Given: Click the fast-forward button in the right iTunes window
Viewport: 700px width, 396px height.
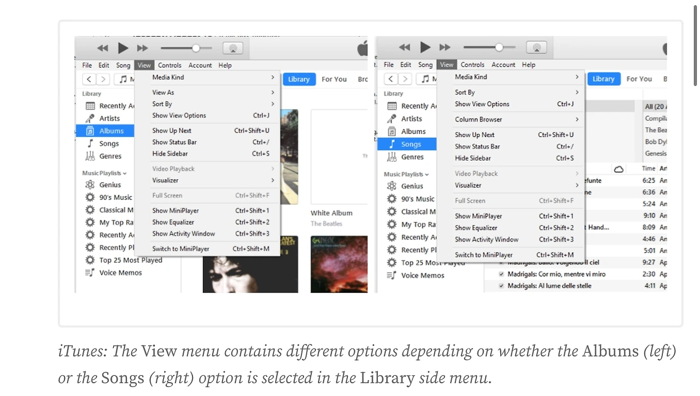Looking at the screenshot, I should pyautogui.click(x=445, y=48).
